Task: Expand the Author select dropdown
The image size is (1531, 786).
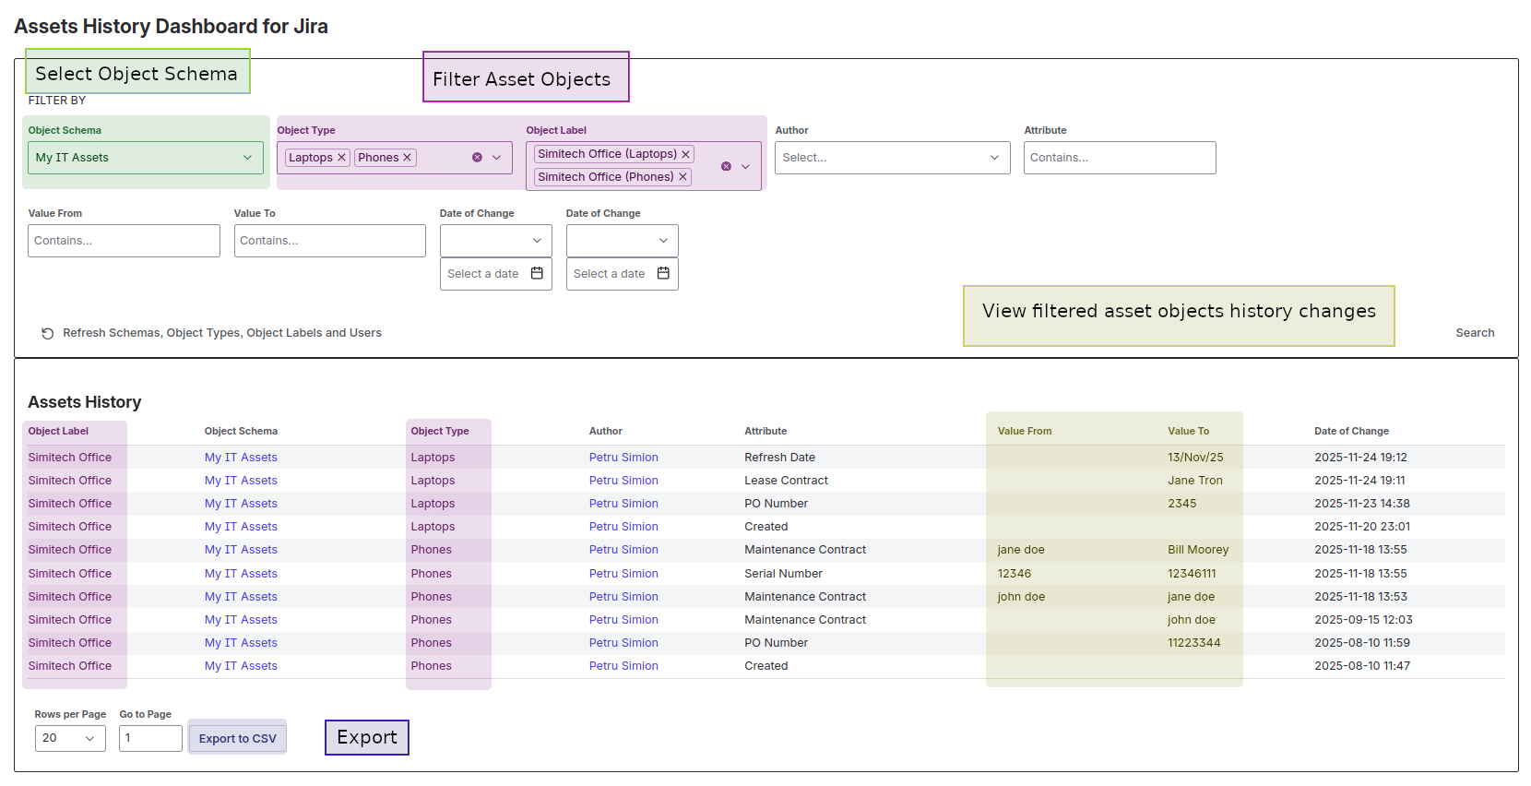Action: pyautogui.click(x=892, y=158)
